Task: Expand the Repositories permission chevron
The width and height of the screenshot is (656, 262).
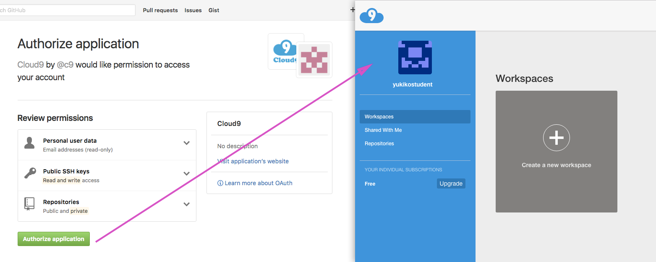Action: [187, 204]
